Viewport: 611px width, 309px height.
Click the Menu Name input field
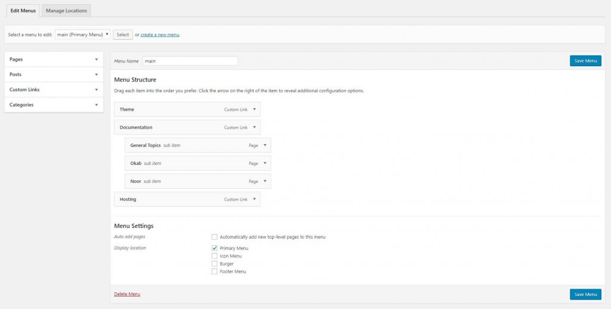[190, 61]
